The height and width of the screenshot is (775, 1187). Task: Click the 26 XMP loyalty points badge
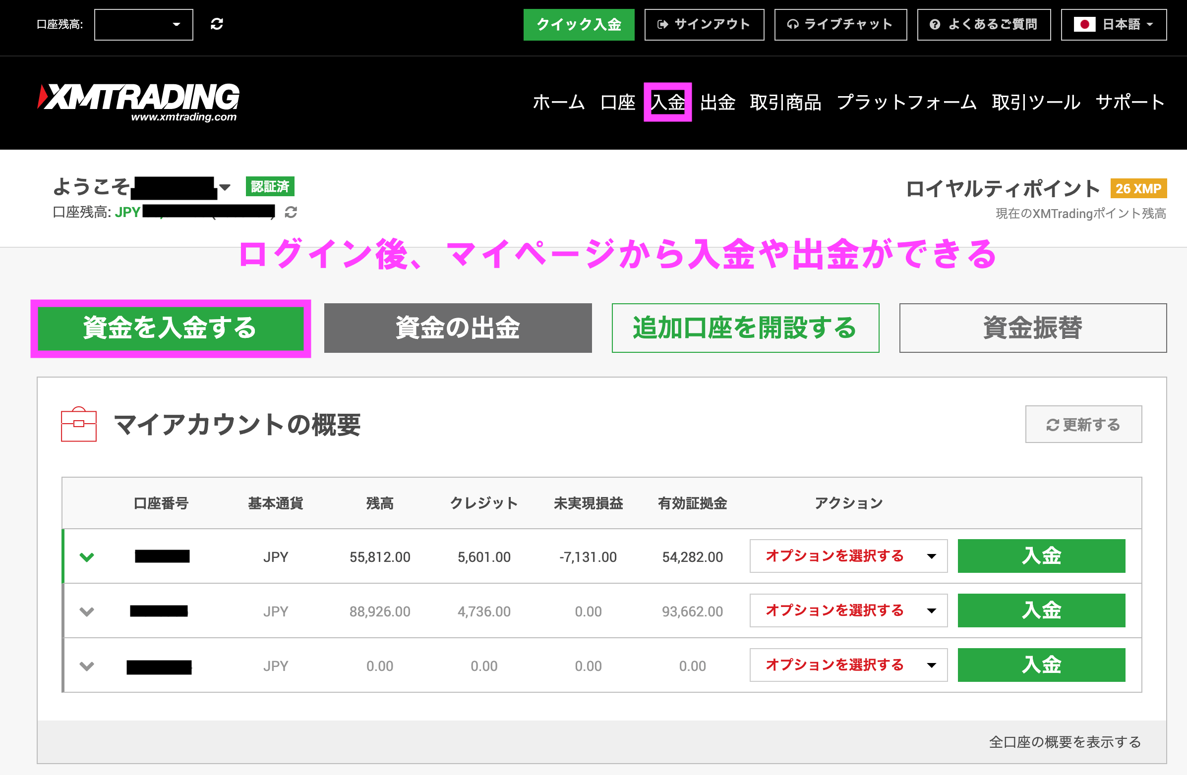(x=1138, y=188)
